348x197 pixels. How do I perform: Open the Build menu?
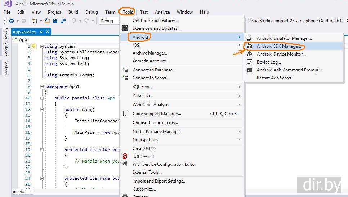73,12
